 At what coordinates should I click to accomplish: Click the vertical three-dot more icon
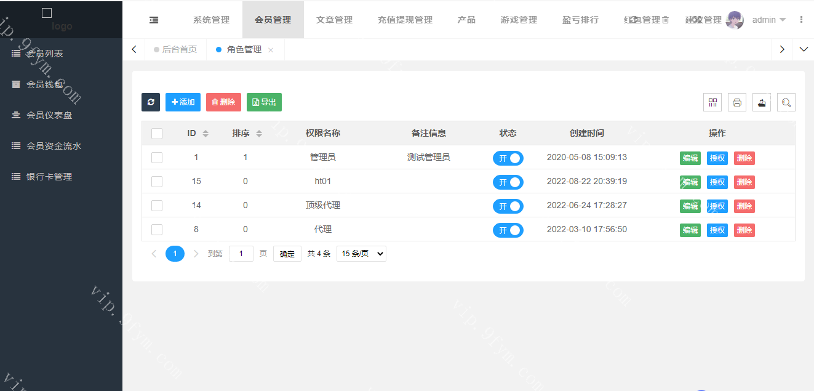point(801,20)
